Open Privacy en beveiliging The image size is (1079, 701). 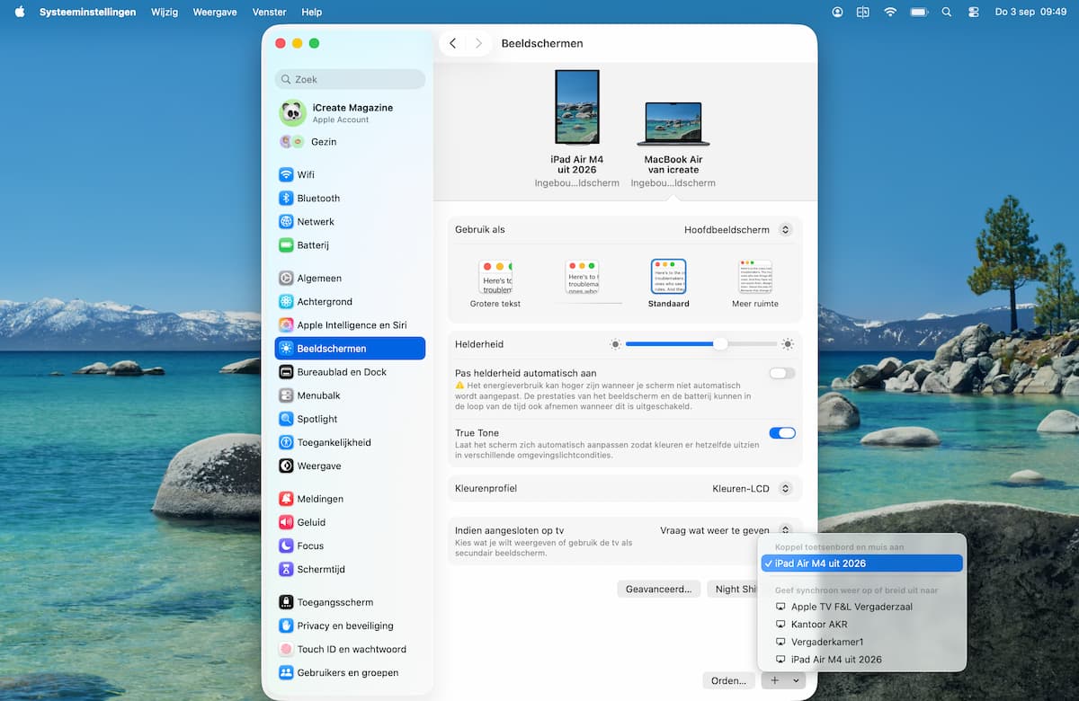[x=350, y=626]
